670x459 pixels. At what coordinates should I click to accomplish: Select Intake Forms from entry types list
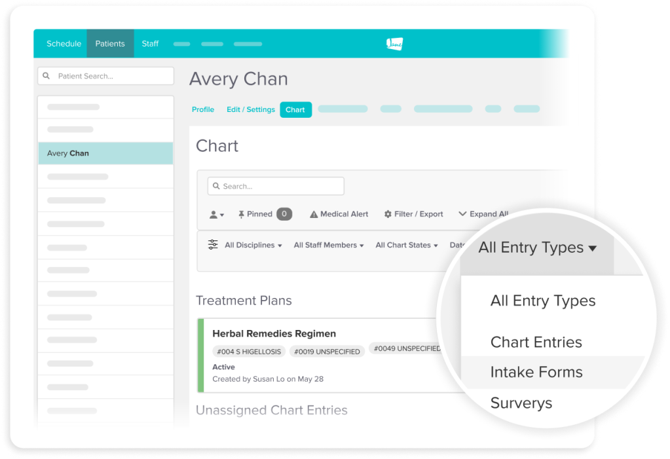click(x=536, y=371)
